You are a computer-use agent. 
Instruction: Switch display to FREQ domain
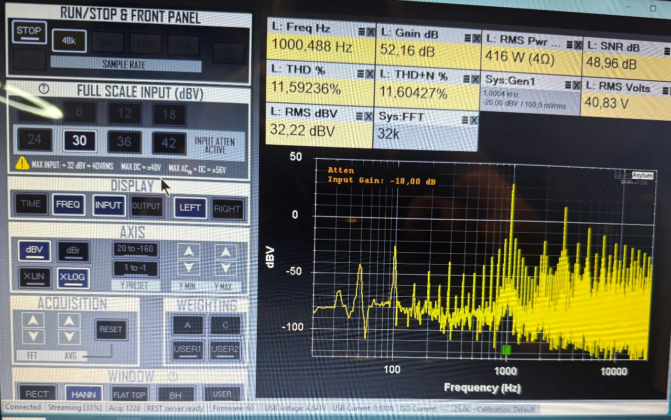point(68,204)
